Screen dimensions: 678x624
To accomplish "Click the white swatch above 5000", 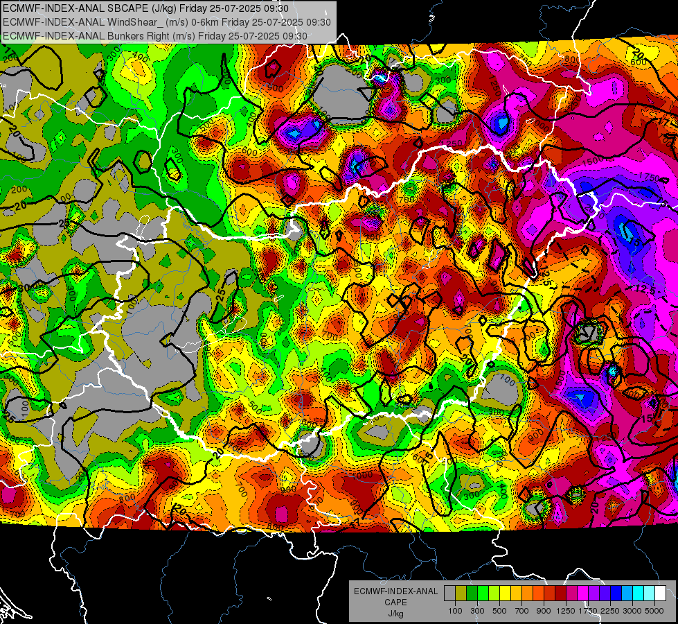I will [x=660, y=593].
